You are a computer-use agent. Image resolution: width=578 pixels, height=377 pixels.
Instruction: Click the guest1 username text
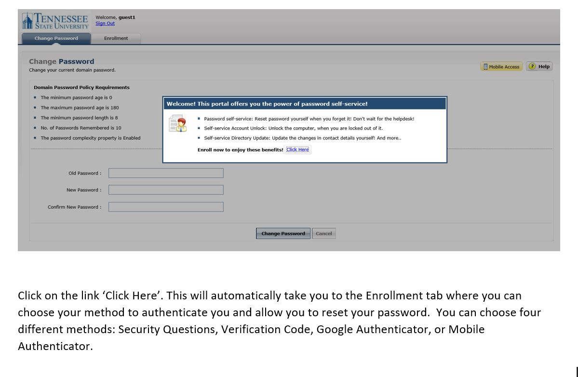click(x=127, y=17)
